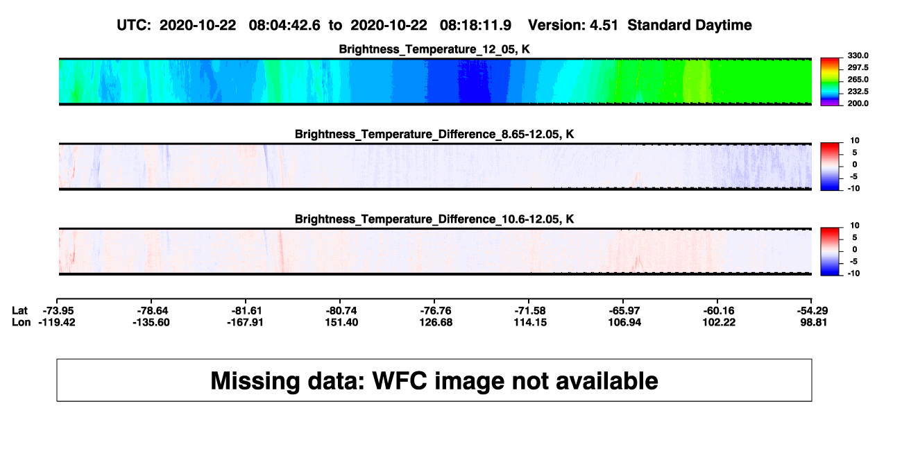Click longitude value 151.40

pos(341,322)
